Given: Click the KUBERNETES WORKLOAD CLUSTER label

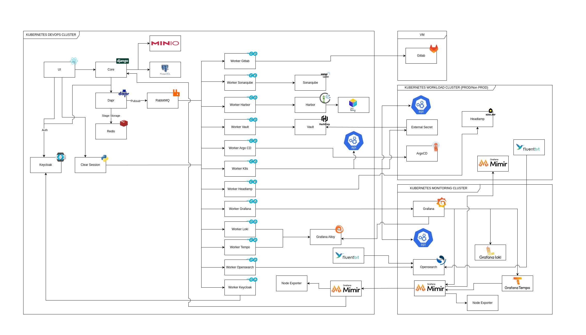Looking at the screenshot, I should (x=446, y=88).
